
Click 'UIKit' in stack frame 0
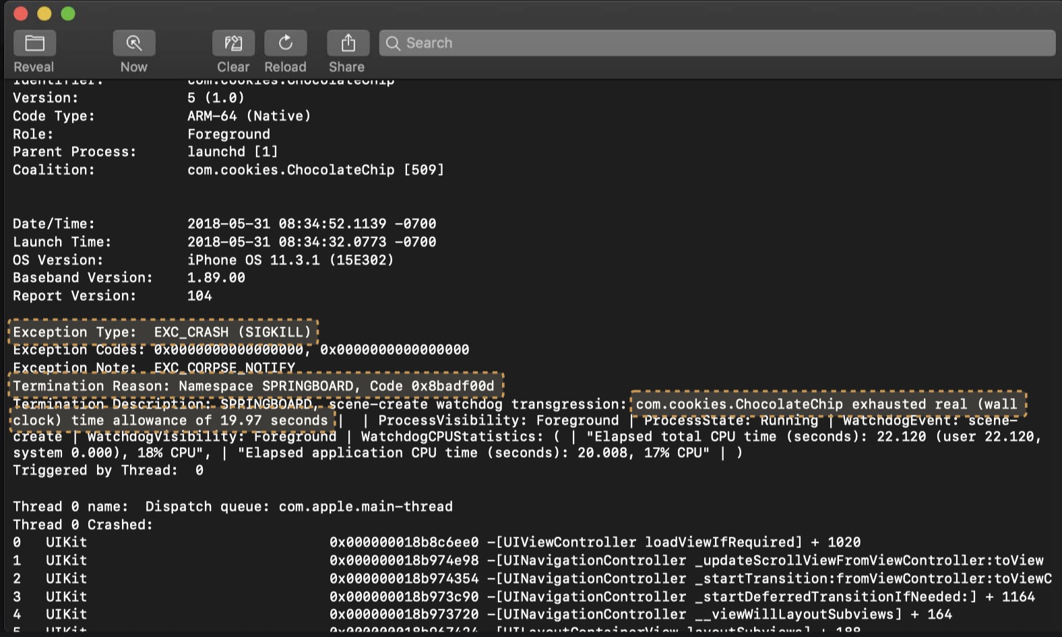pos(66,542)
